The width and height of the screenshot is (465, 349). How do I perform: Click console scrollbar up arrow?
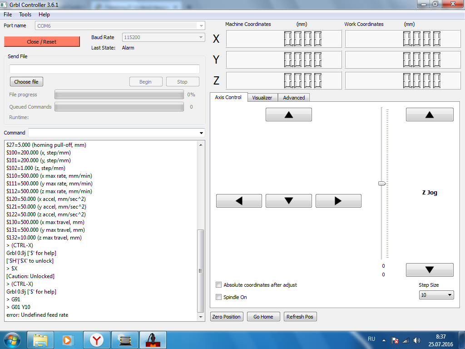point(201,145)
